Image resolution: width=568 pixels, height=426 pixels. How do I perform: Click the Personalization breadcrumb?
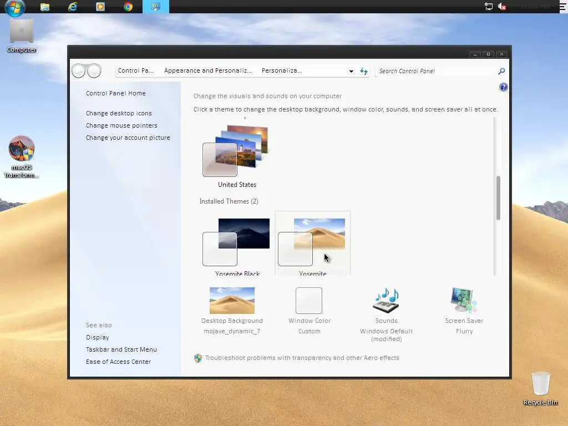click(281, 70)
